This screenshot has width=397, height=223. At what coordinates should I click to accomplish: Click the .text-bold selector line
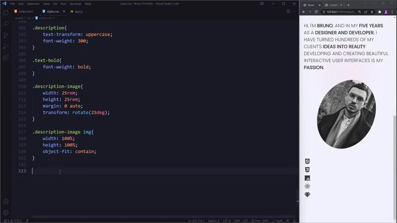[x=47, y=61]
